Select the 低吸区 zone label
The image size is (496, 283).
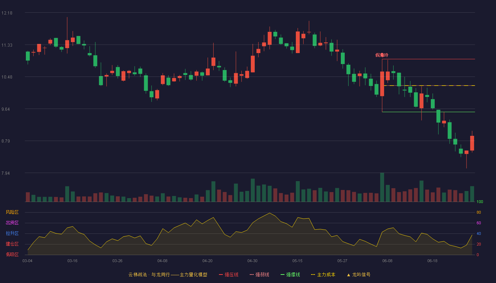12,254
